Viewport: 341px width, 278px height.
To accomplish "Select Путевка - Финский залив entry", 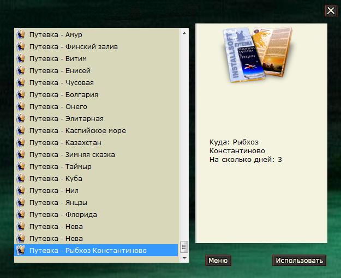I will (96, 46).
